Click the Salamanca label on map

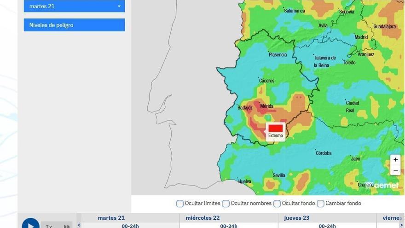295,11
